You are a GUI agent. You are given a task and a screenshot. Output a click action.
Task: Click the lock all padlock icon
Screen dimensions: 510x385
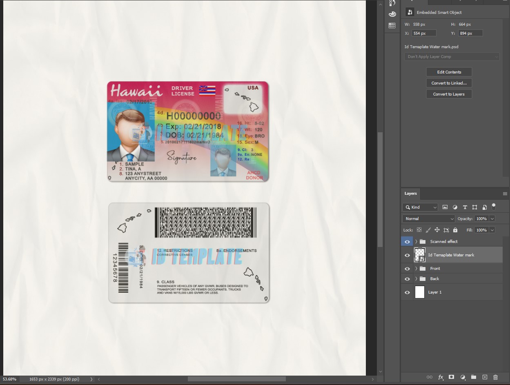pos(455,230)
